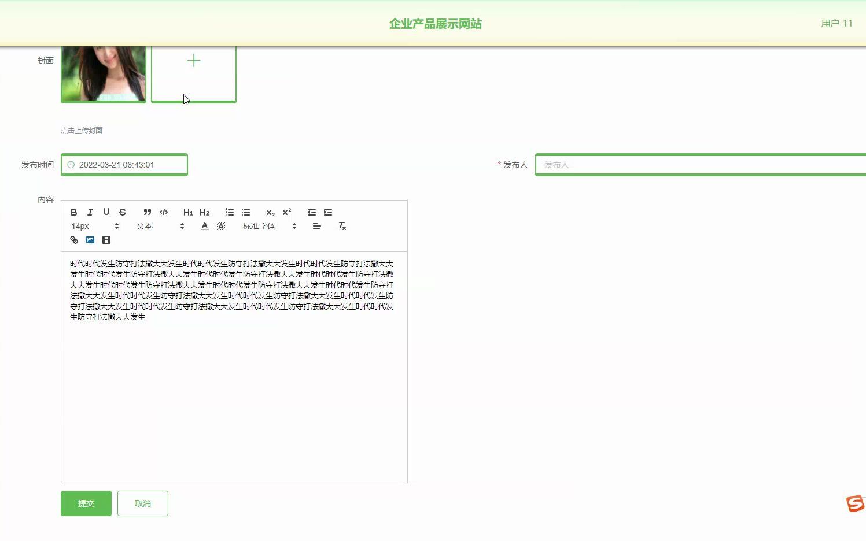The height and width of the screenshot is (541, 866).
Task: Submit the form via 提交 button
Action: pos(86,503)
